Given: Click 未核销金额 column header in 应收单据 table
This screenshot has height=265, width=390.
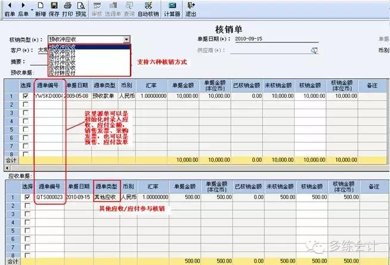Looking at the screenshot, I should pos(280,187).
